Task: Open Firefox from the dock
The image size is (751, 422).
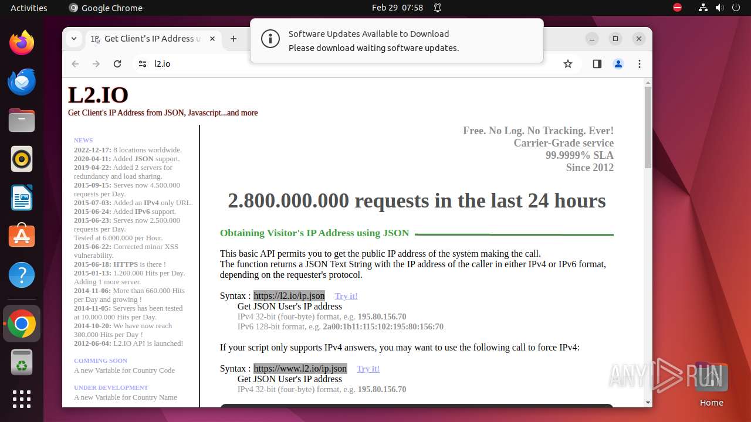Action: click(22, 43)
